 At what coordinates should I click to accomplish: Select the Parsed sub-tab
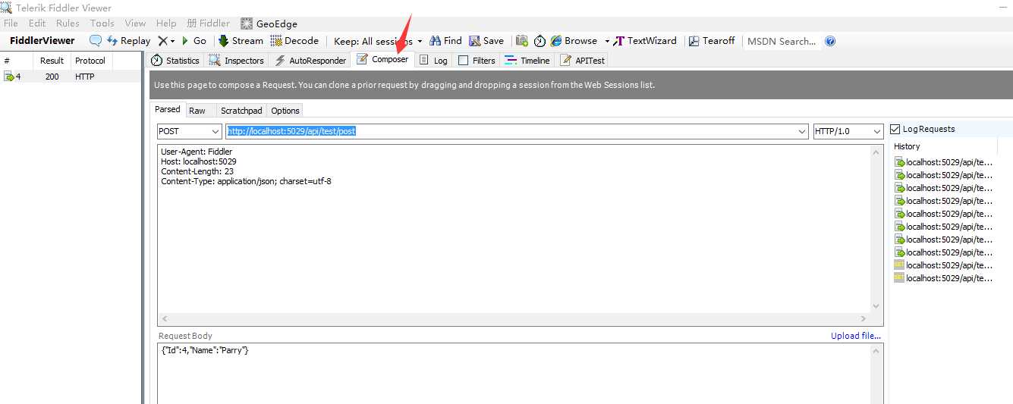click(167, 109)
